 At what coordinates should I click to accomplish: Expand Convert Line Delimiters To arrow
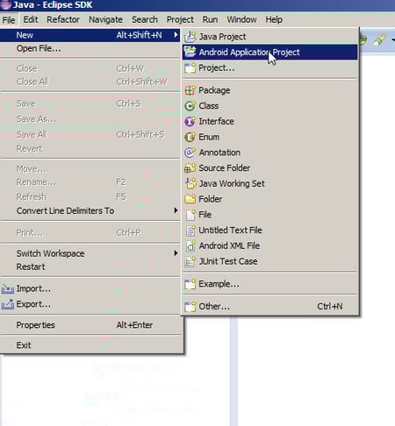[x=176, y=210]
